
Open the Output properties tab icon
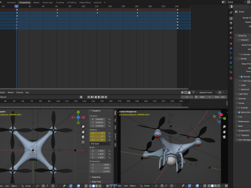[231, 23]
